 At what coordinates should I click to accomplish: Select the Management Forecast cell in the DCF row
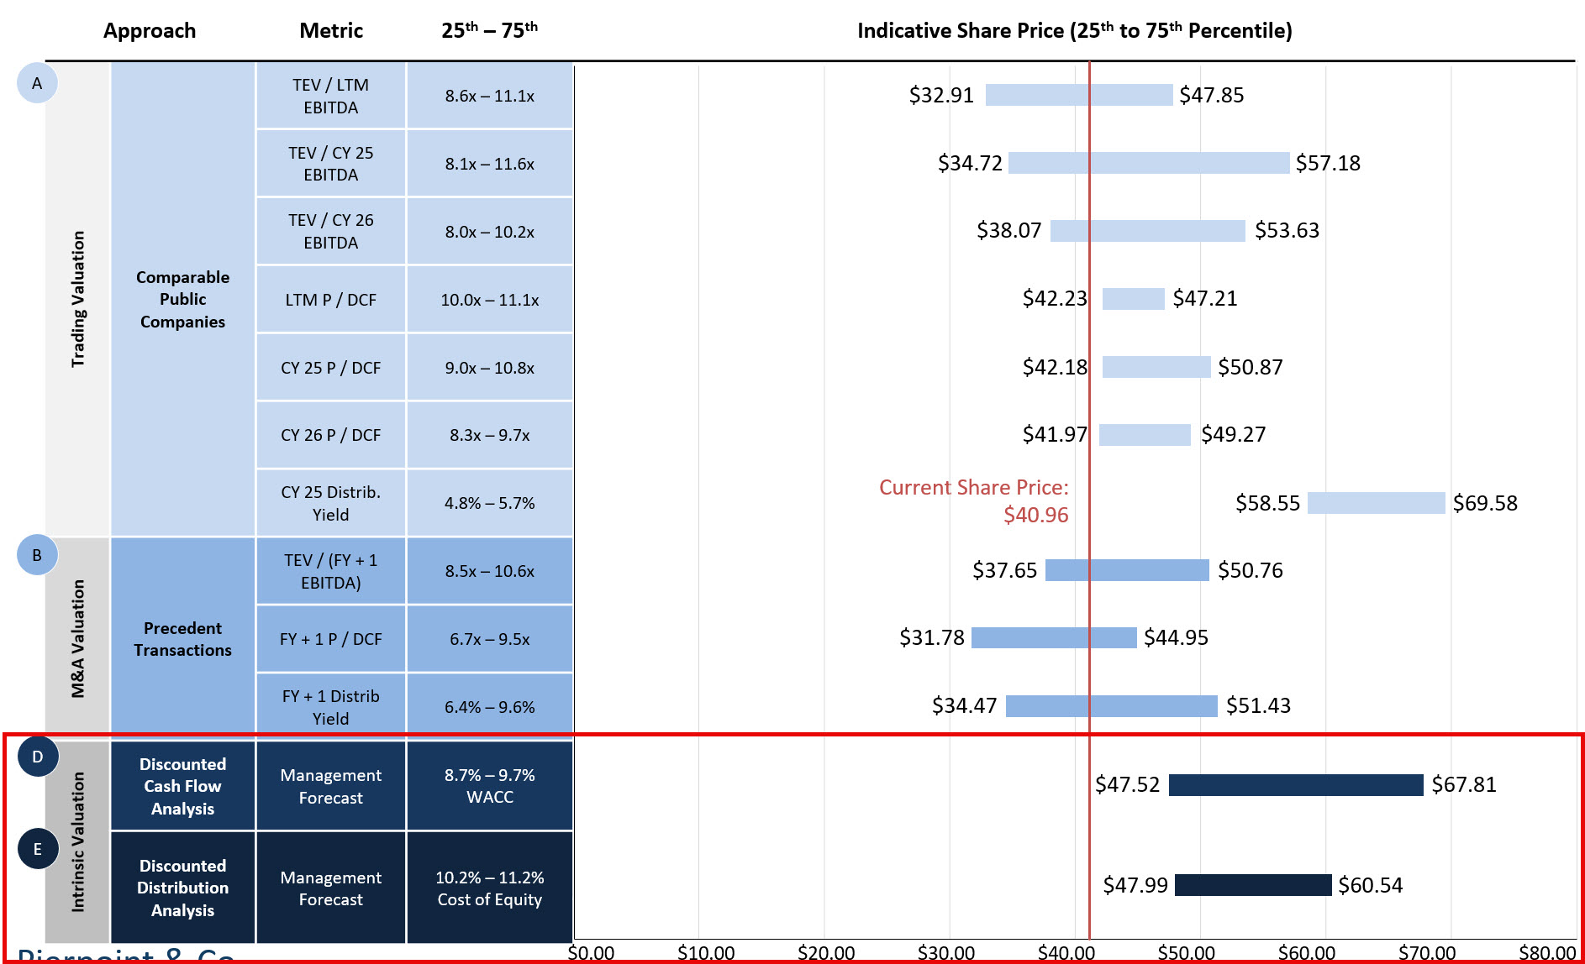click(331, 786)
